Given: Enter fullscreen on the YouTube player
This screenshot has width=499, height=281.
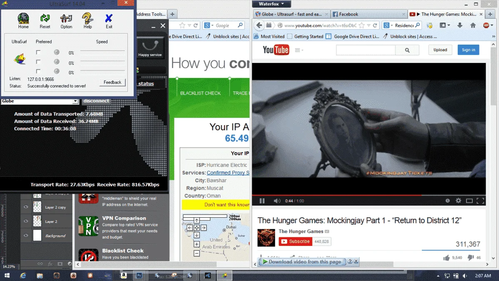Looking at the screenshot, I should click(x=480, y=201).
